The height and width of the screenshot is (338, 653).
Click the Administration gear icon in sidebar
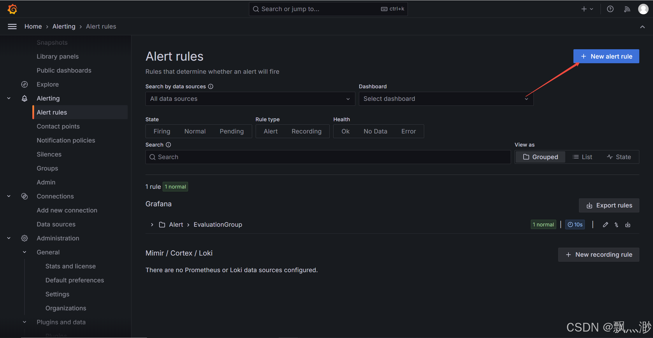pyautogui.click(x=24, y=238)
